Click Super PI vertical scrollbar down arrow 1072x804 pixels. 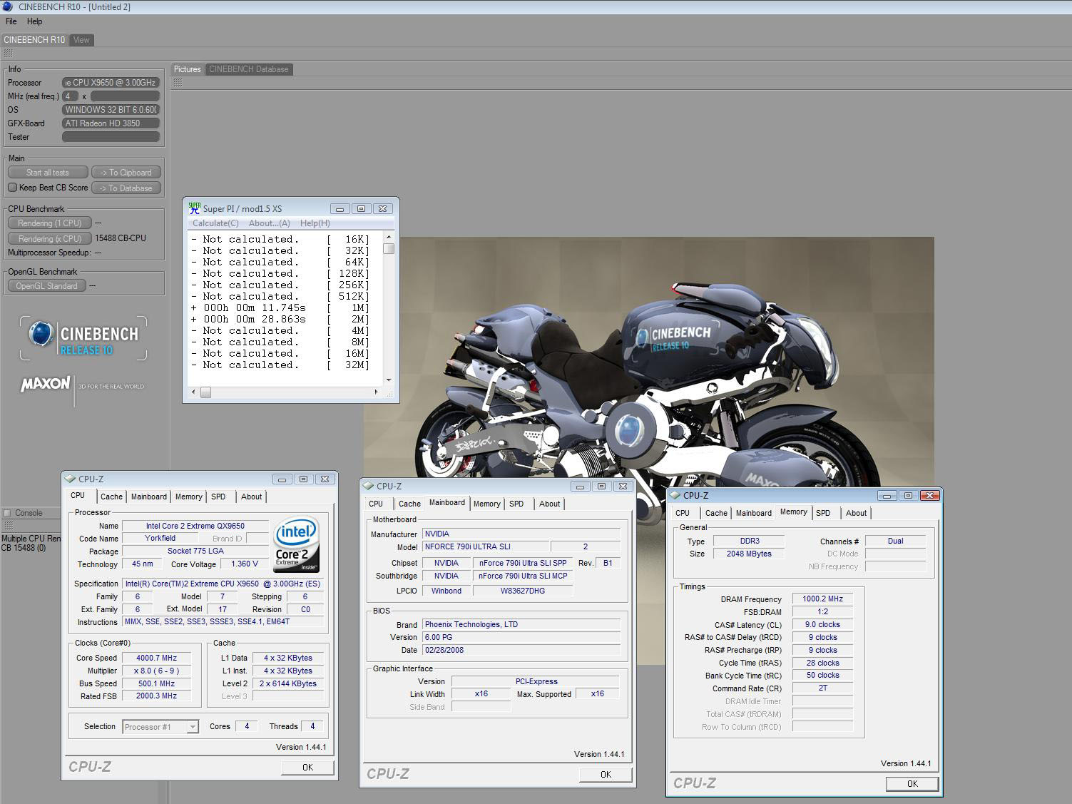point(389,380)
